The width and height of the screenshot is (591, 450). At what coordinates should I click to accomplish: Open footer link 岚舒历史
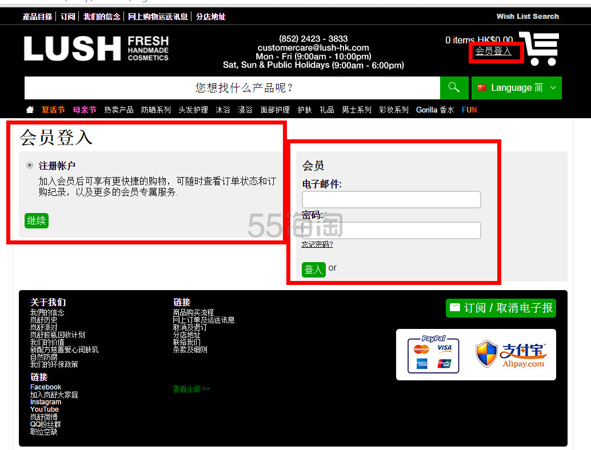[43, 320]
